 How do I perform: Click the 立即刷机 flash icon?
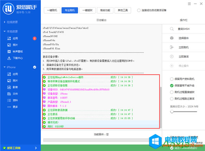[172, 47]
